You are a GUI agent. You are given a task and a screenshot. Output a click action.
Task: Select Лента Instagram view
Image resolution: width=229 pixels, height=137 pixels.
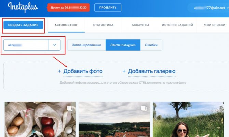tap(123, 45)
